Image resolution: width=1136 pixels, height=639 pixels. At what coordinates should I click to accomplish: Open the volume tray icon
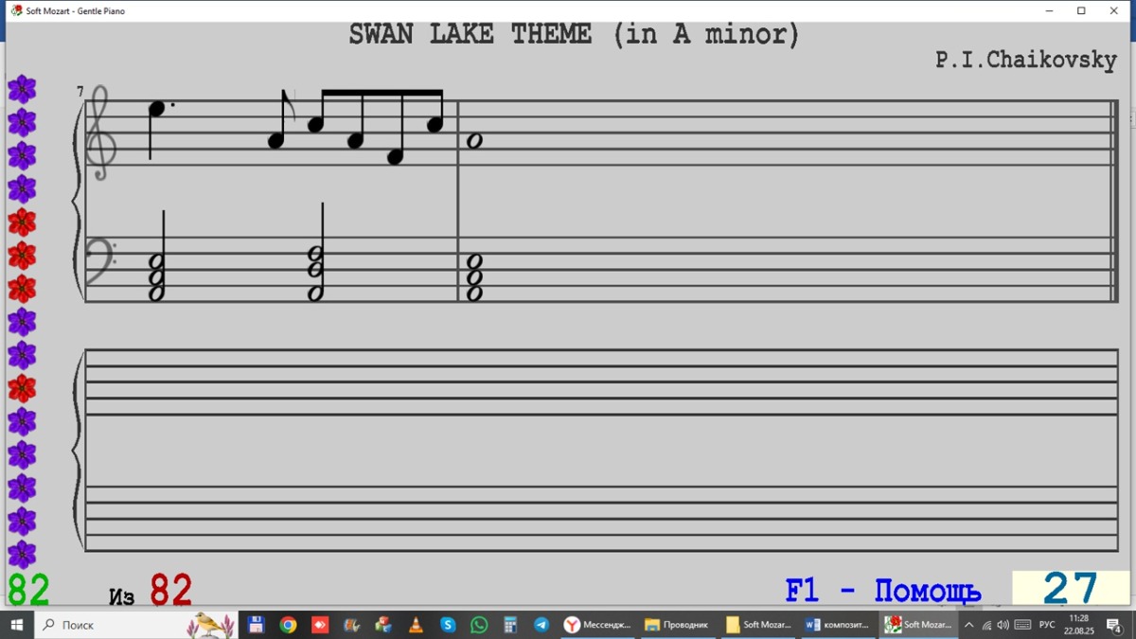[1003, 625]
